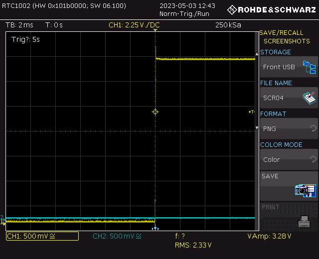Click the scrollbar up arrow beside grid
The width and height of the screenshot is (319, 259).
point(257,54)
